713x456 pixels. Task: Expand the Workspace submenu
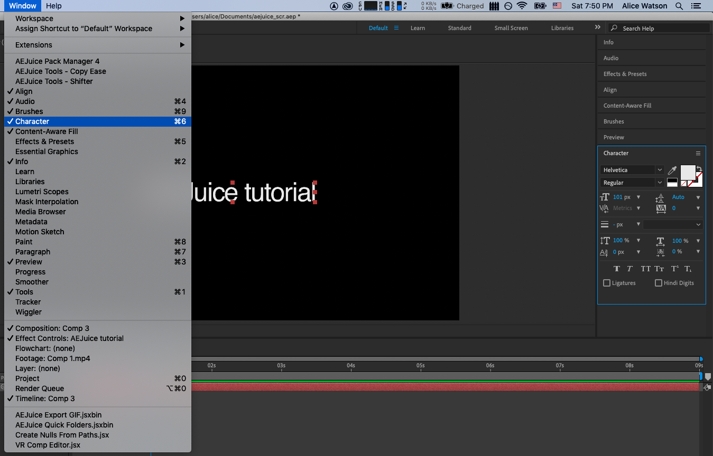pos(34,18)
